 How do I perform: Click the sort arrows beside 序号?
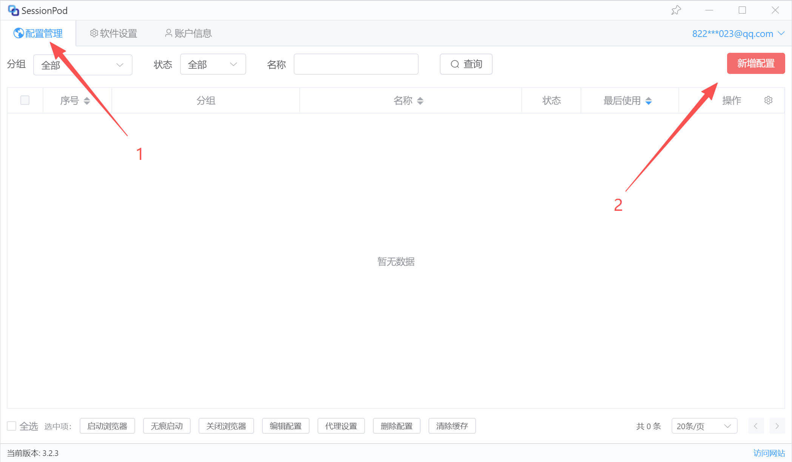(x=87, y=101)
